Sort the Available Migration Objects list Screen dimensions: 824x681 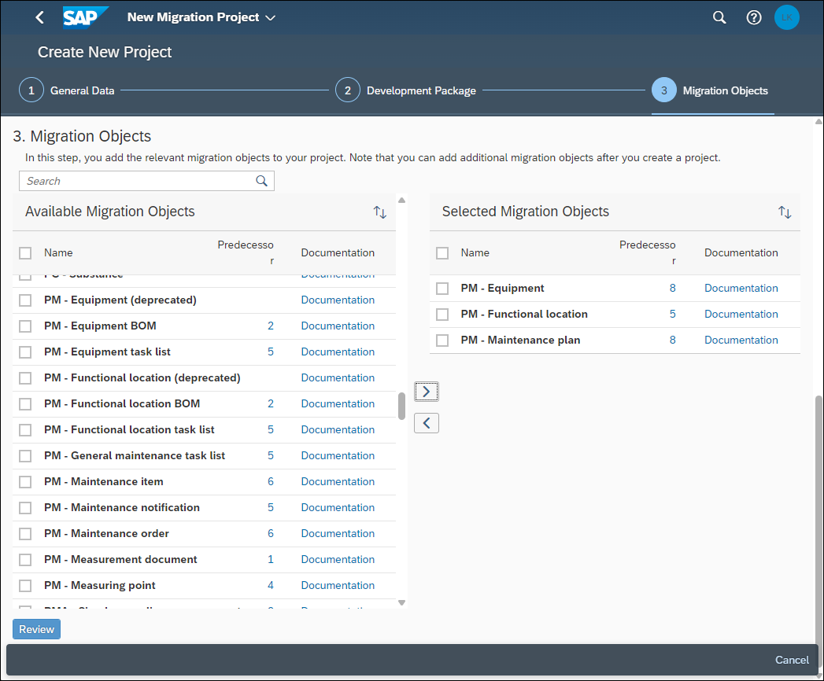379,212
